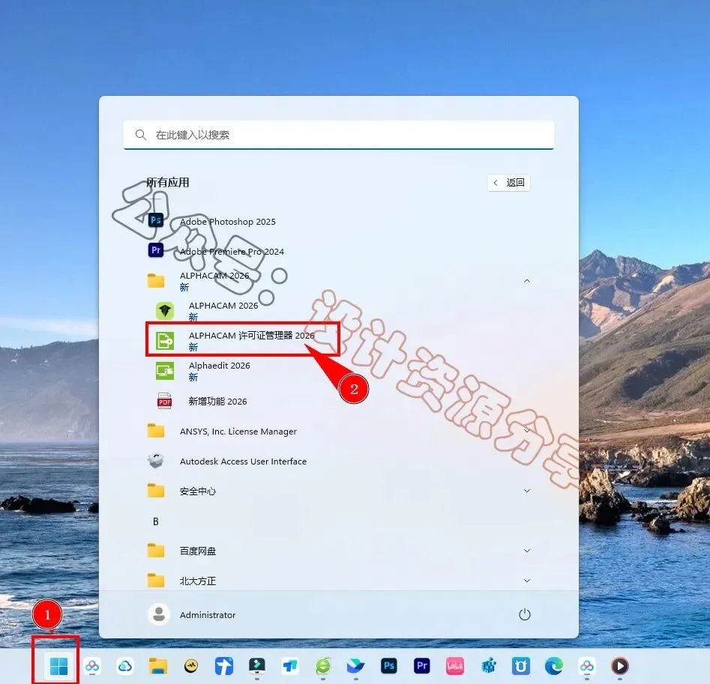The height and width of the screenshot is (684, 710).
Task: Launch the ALPHACAM 2026 app entry
Action: 223,306
